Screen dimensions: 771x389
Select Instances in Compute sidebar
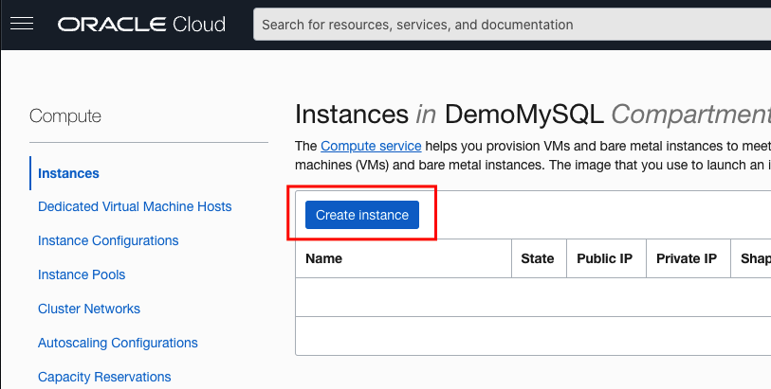[x=68, y=173]
